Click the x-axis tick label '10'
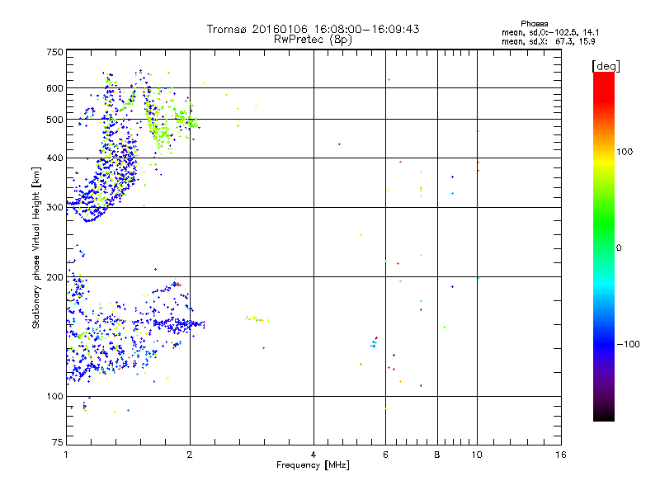 click(x=477, y=455)
